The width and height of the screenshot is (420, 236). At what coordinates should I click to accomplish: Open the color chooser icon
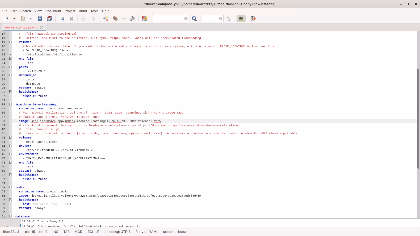145,19
